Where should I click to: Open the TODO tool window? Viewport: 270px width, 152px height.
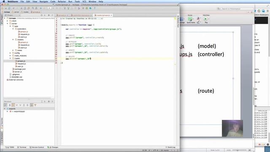click(10, 147)
